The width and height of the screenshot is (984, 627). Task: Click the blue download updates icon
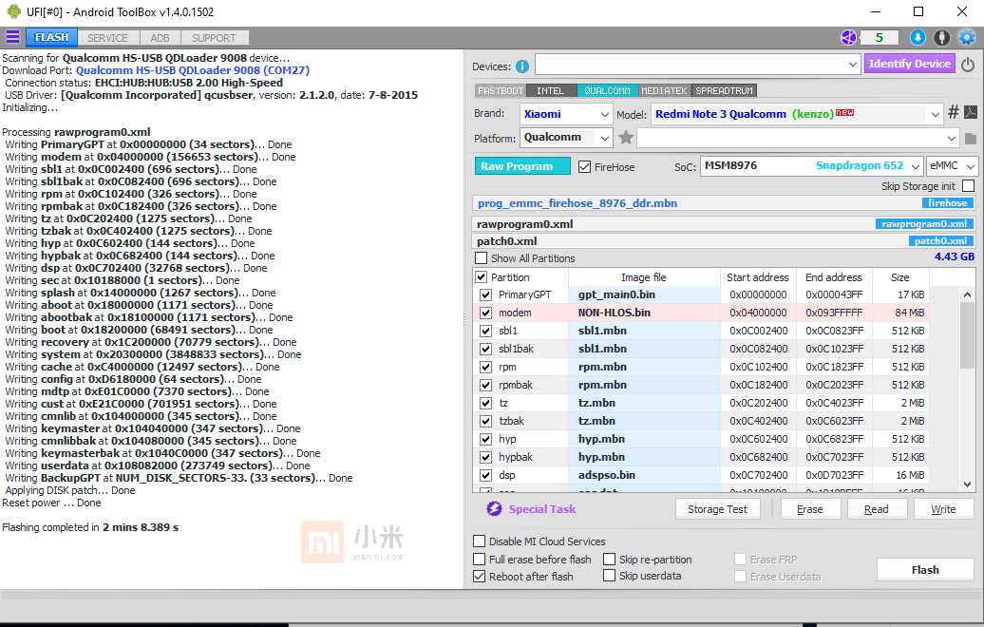(918, 38)
